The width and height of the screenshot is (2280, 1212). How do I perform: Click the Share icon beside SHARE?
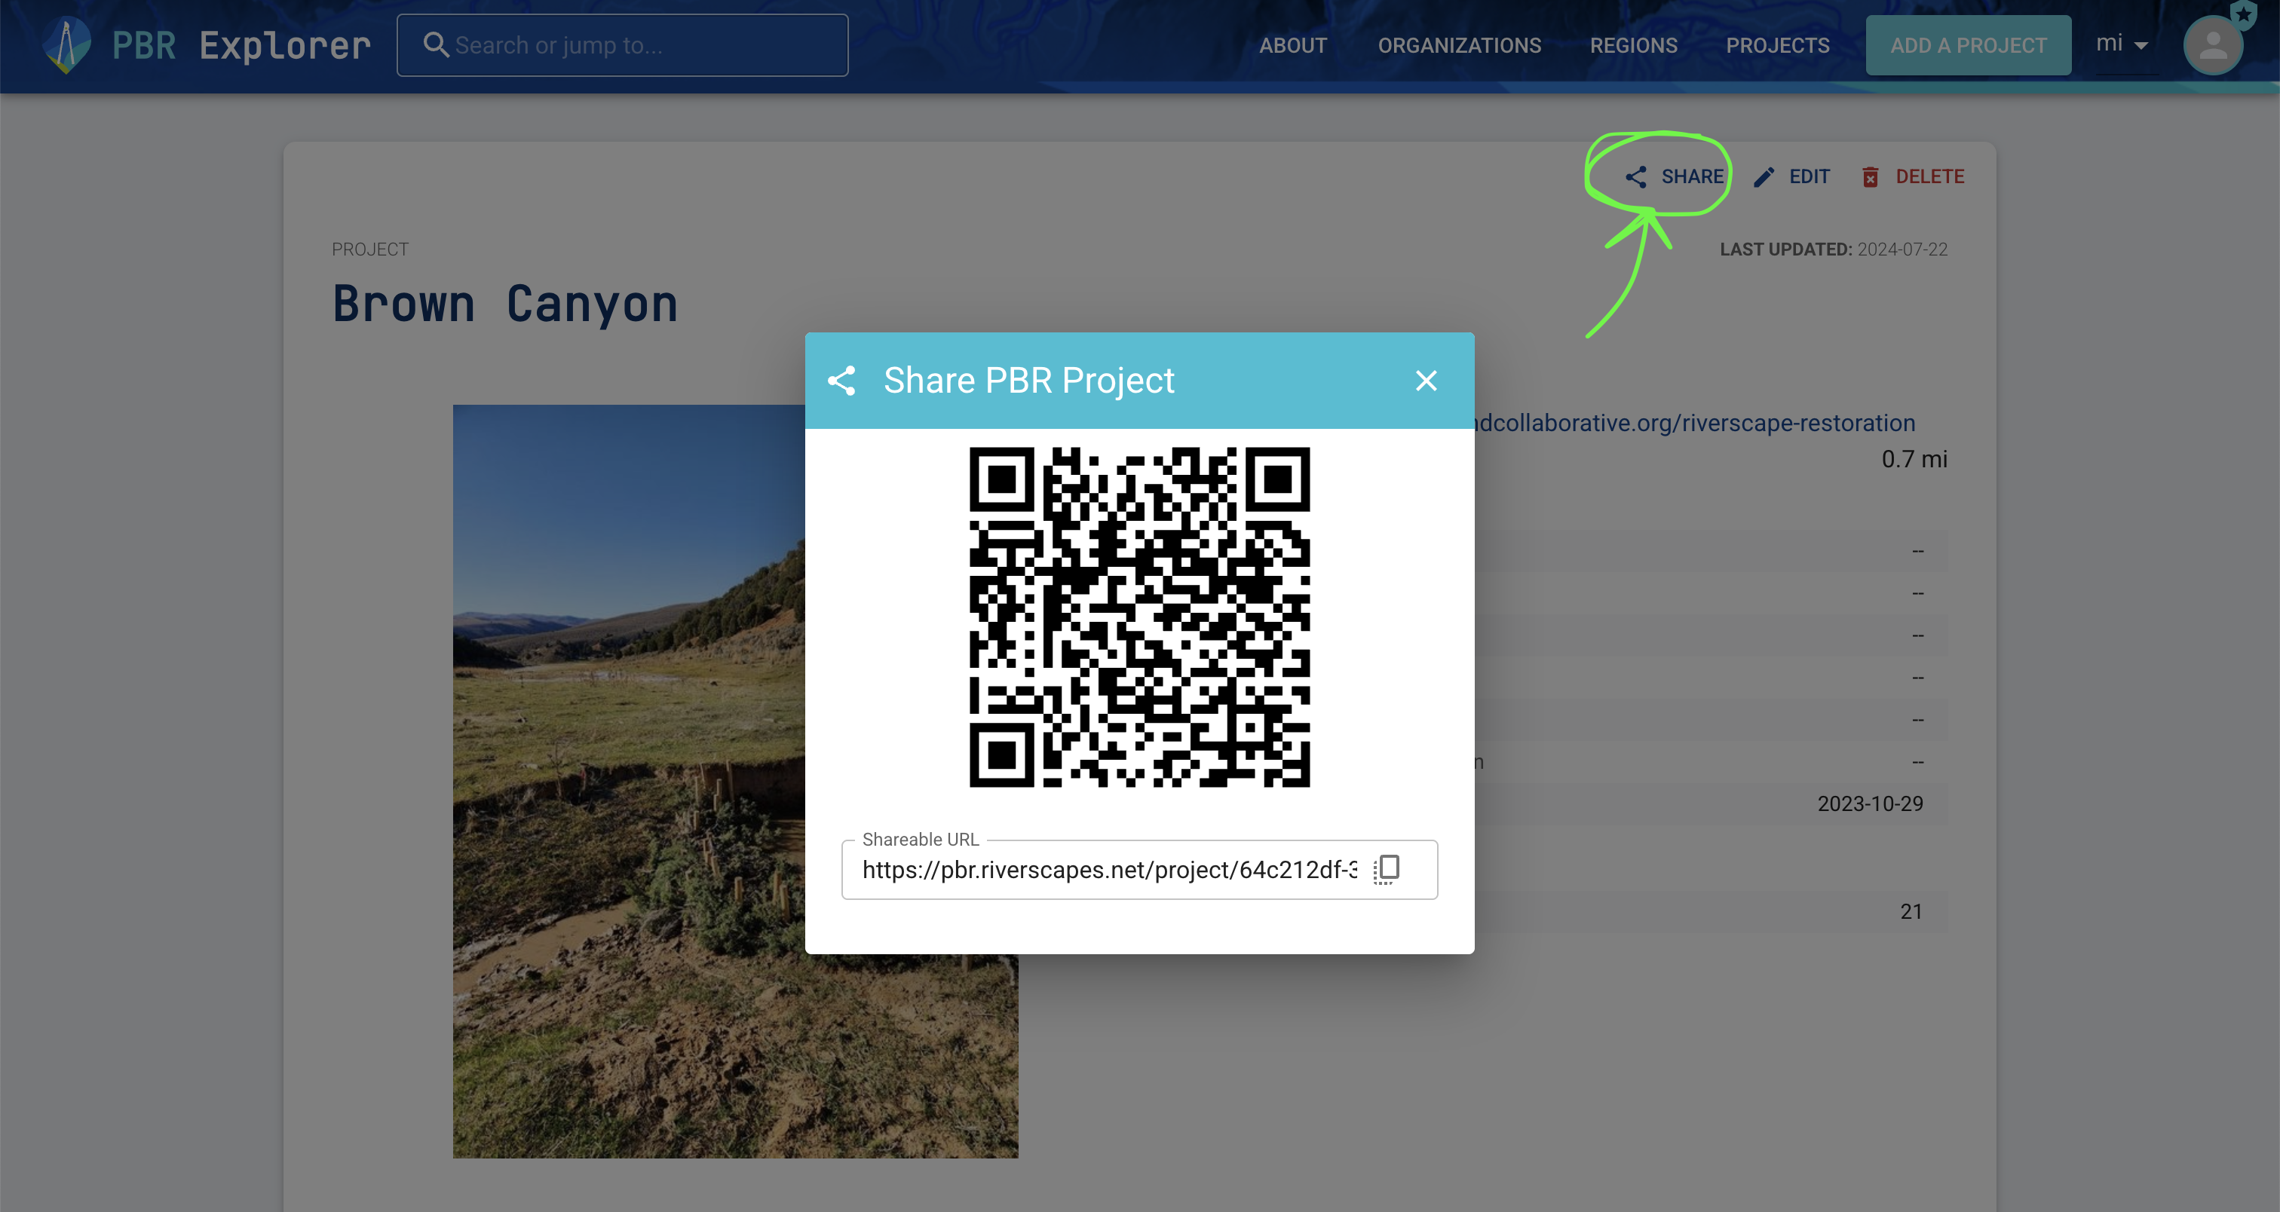click(x=1635, y=177)
